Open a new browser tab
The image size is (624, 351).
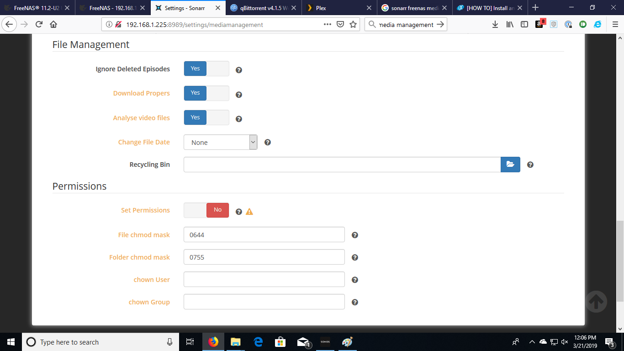535,8
